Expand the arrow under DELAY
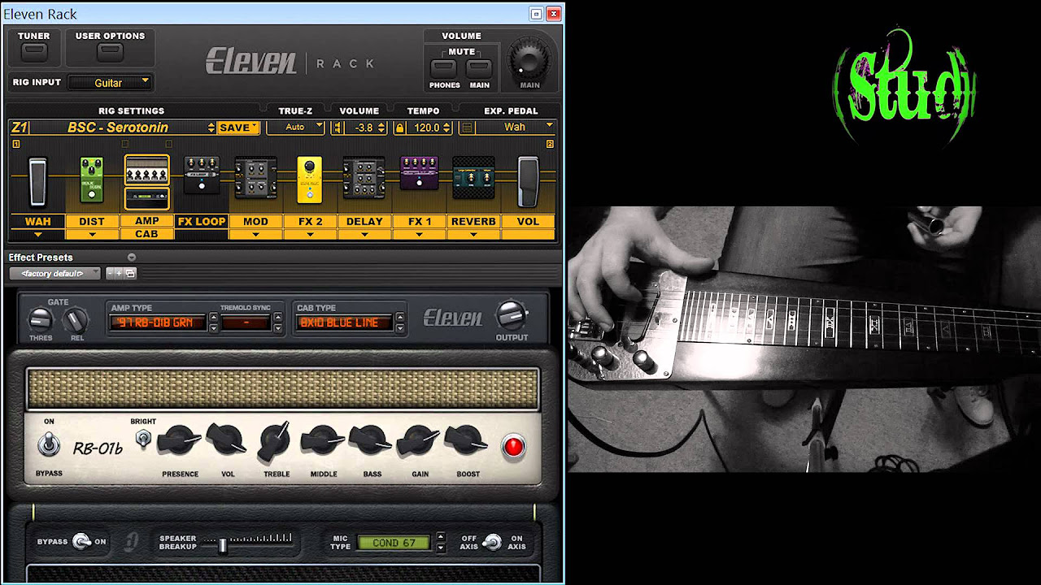Screen dimensions: 1041x585 [x=364, y=235]
